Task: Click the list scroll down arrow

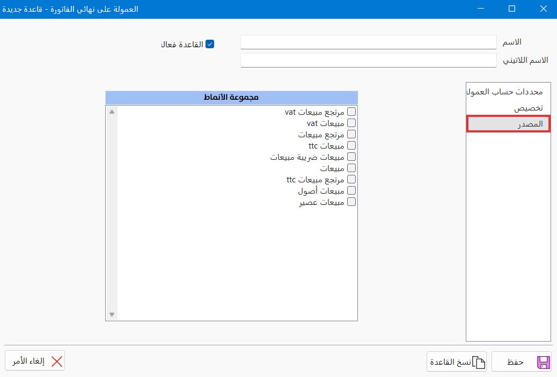Action: coord(112,314)
